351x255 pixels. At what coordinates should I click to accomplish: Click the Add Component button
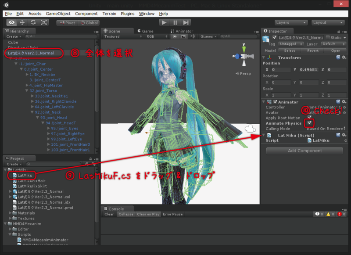coord(304,151)
